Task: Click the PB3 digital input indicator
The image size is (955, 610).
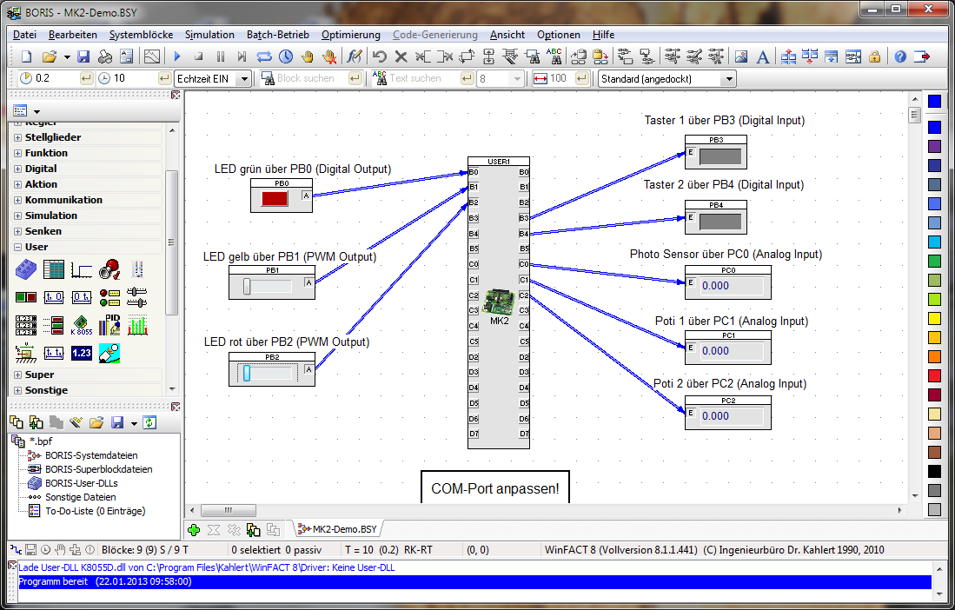Action: (x=720, y=156)
